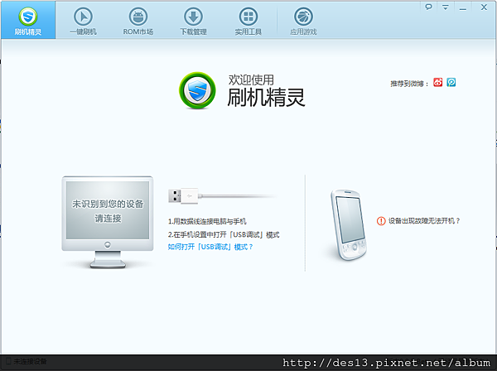Image resolution: width=497 pixels, height=371 pixels.
Task: Select the 一键刷机 one-click flash tab
Action: pyautogui.click(x=83, y=21)
